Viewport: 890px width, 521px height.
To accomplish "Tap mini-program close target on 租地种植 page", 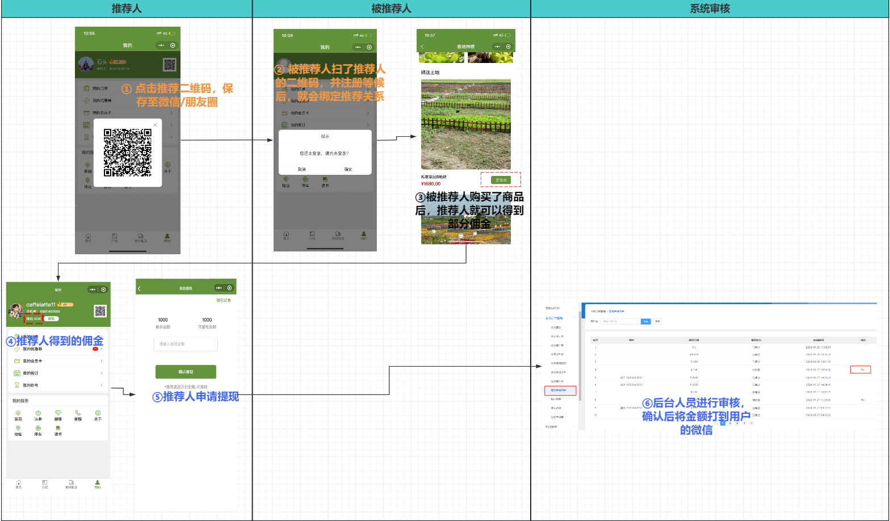I will point(508,47).
